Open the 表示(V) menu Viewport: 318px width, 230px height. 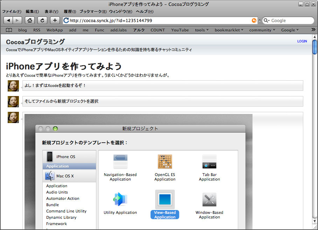(x=51, y=12)
